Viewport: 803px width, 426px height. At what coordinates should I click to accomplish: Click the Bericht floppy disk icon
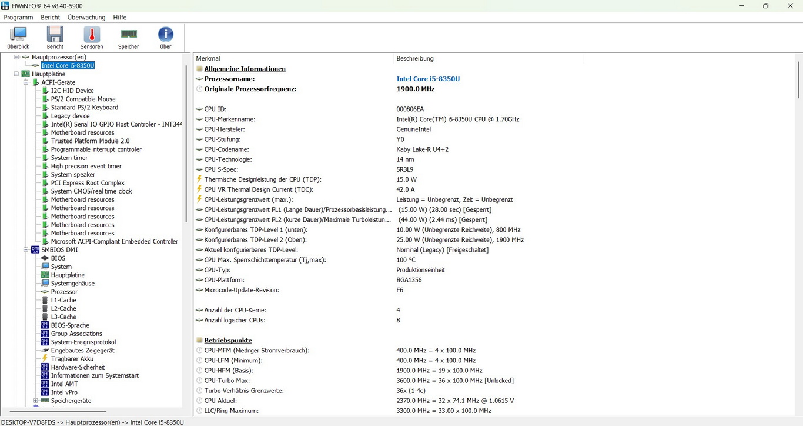coord(55,38)
